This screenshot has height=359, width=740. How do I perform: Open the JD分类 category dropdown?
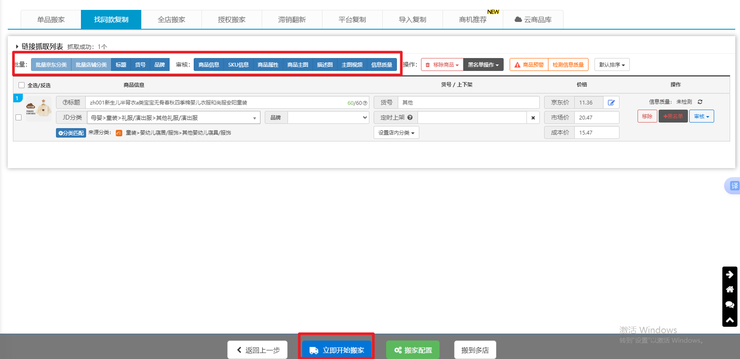tap(173, 118)
